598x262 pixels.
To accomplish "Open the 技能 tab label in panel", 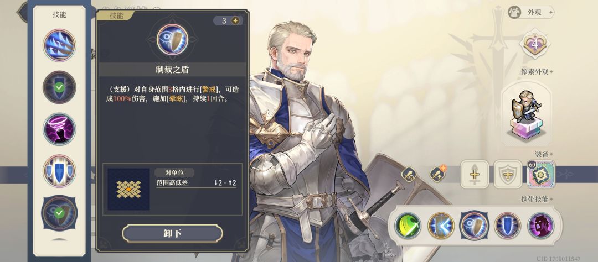I will click(x=116, y=15).
